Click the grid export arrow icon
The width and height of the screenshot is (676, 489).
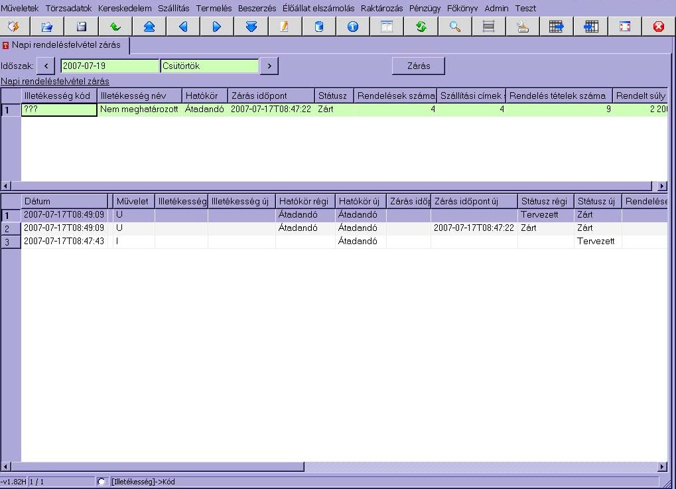[557, 27]
